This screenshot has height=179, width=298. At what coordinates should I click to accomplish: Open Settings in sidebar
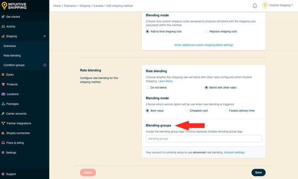[x=11, y=153]
